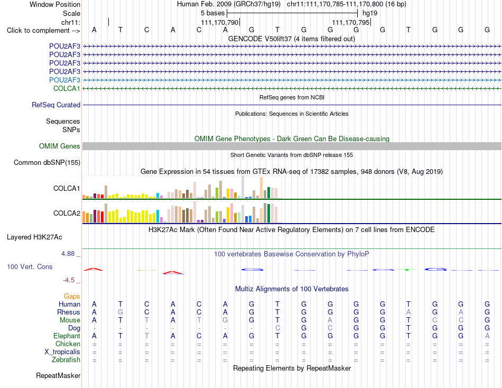Click the 4.88 PhyloP upper scale value
Screen dimensions: 502x388
[x=68, y=254]
